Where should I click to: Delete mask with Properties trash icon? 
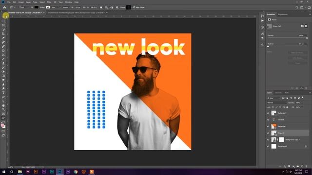click(x=306, y=88)
